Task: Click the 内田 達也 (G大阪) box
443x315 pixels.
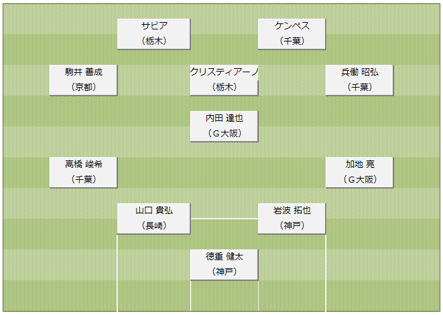Action: point(225,126)
